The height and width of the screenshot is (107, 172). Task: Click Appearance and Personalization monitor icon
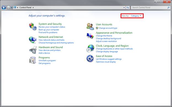click(90, 36)
